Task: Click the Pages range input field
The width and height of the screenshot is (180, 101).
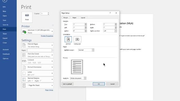Action: [x=39, y=50]
